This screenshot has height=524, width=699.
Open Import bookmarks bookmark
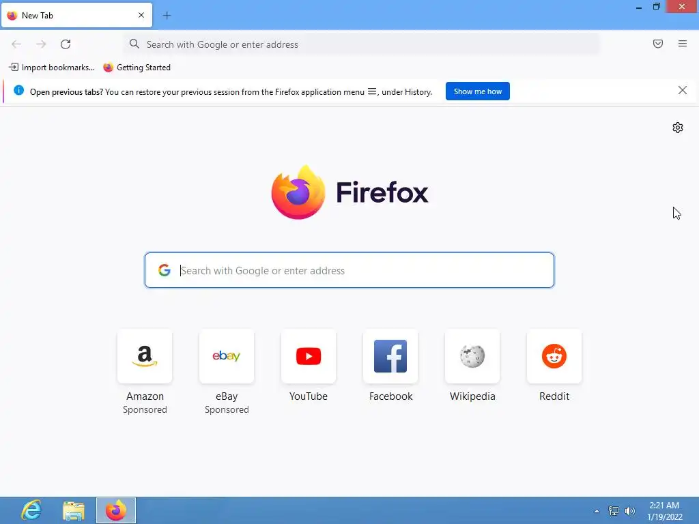point(52,68)
